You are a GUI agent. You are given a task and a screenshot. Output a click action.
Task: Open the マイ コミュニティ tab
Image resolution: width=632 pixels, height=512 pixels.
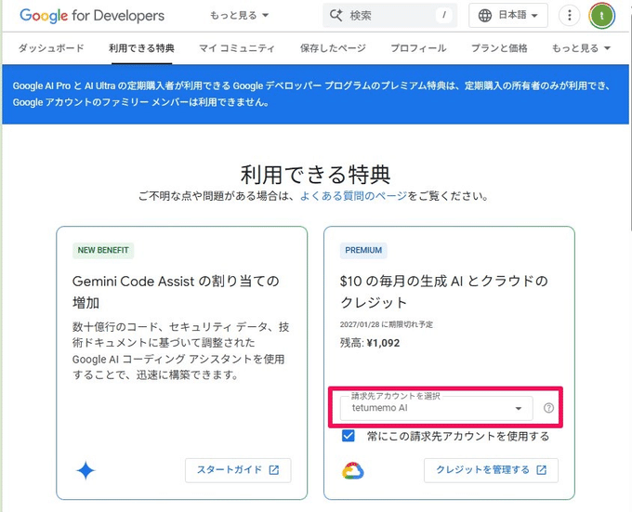pyautogui.click(x=237, y=48)
